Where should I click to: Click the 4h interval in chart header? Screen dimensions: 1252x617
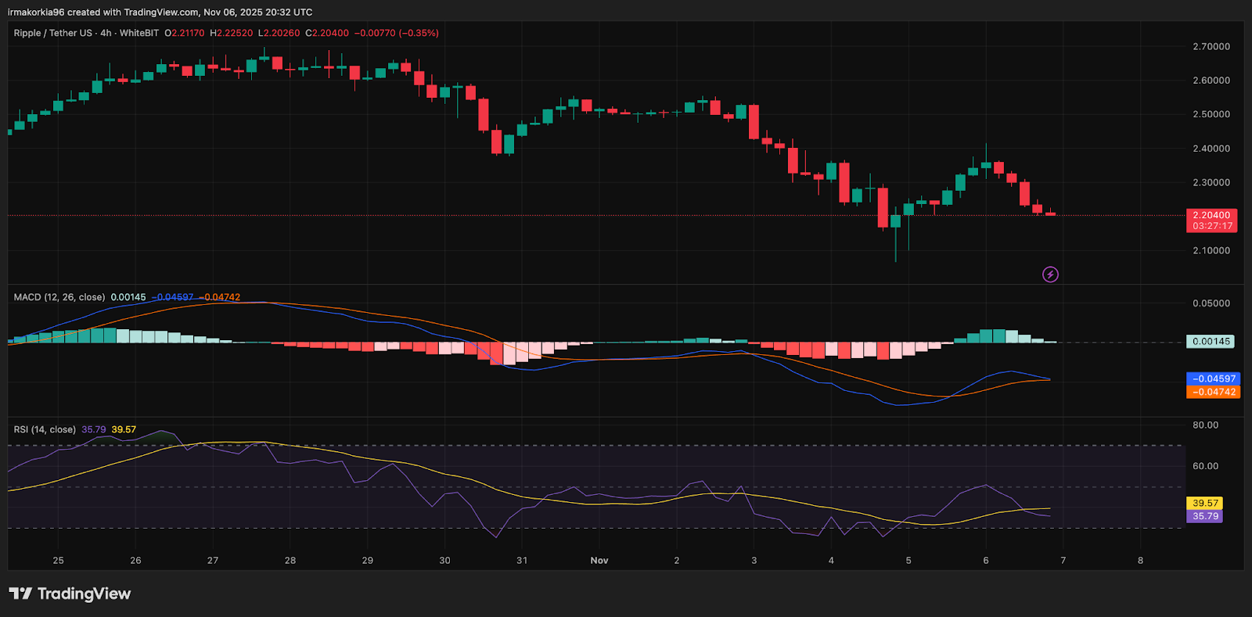[x=106, y=33]
